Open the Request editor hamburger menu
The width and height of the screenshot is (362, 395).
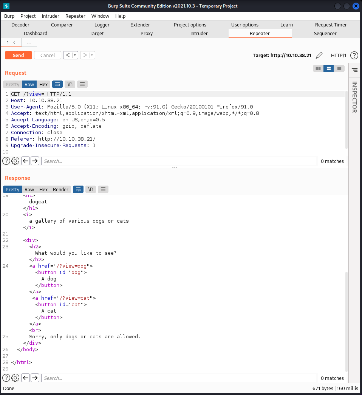click(x=82, y=84)
